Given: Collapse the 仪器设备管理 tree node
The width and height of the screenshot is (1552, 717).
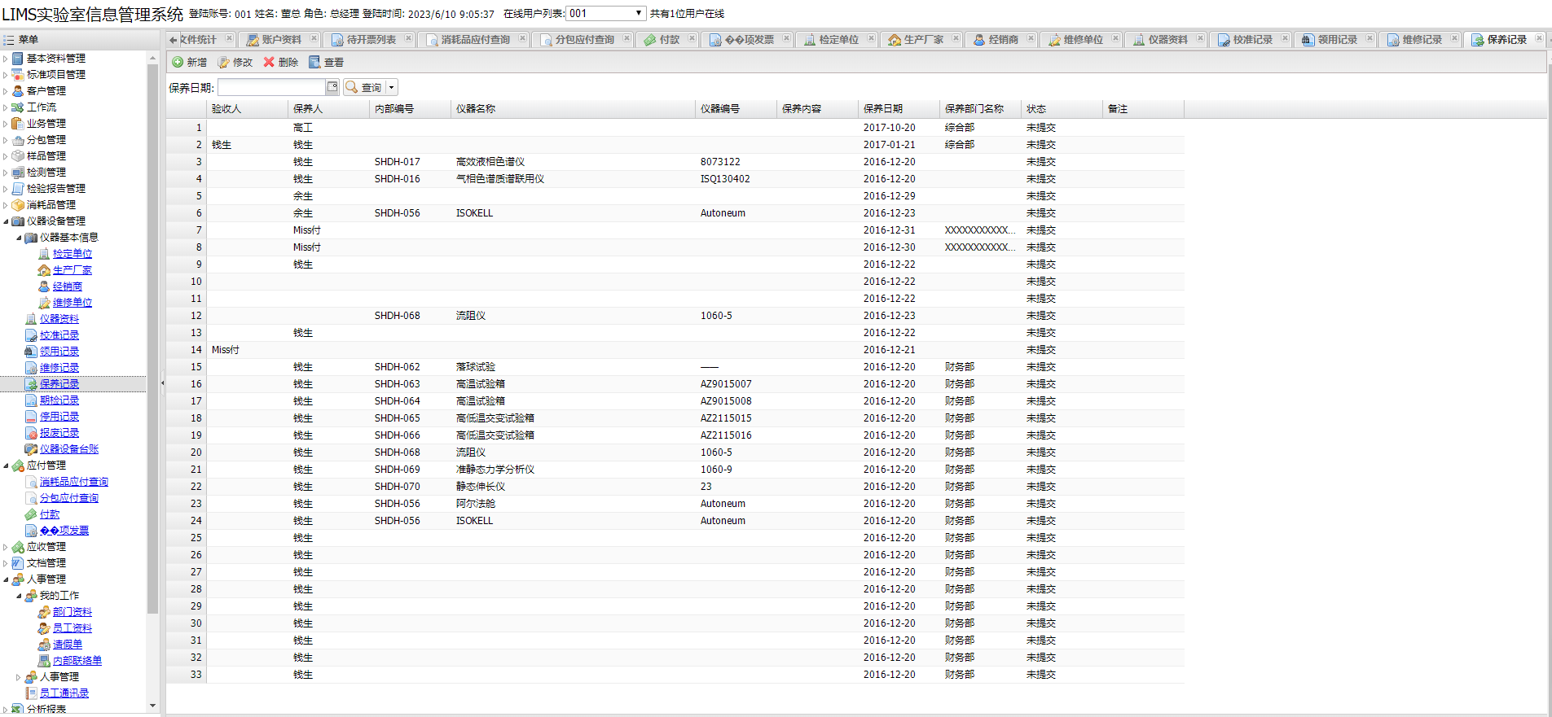Looking at the screenshot, I should (x=6, y=221).
